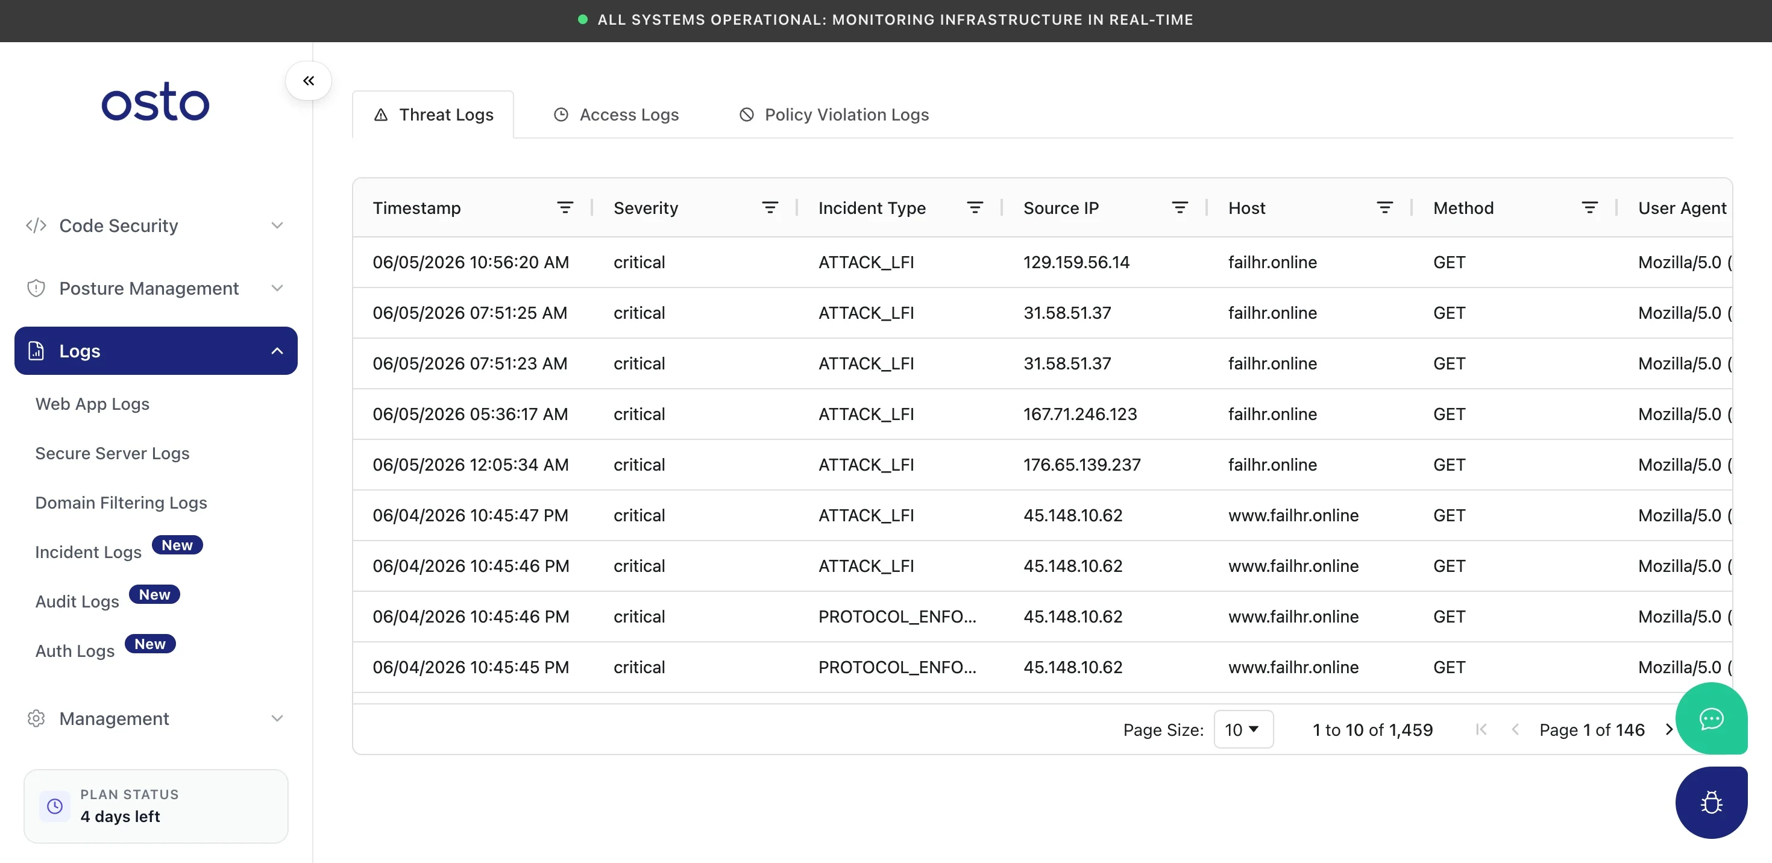Open Host column filter icon
This screenshot has height=863, width=1772.
click(x=1384, y=208)
